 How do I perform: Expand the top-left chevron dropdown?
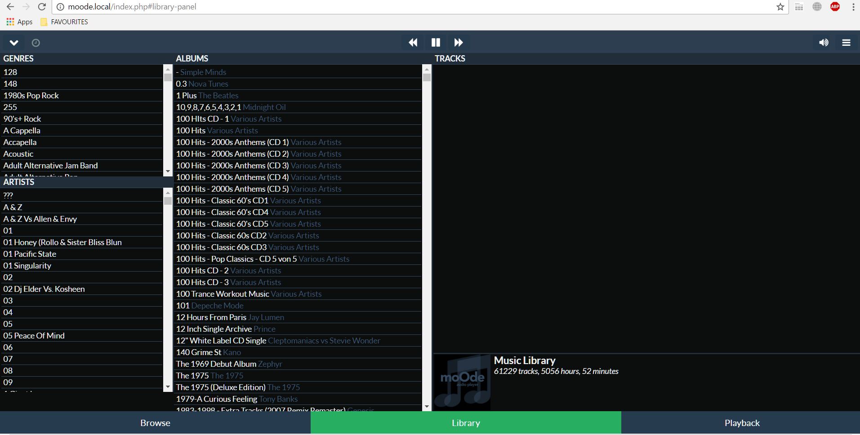pos(14,43)
